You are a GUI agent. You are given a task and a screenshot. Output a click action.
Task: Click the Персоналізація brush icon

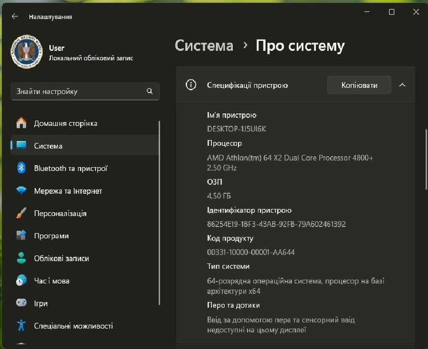pos(21,213)
